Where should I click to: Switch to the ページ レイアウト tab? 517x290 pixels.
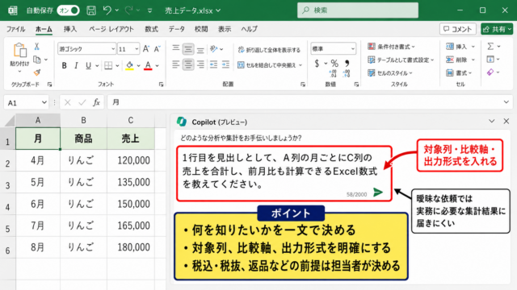point(111,29)
